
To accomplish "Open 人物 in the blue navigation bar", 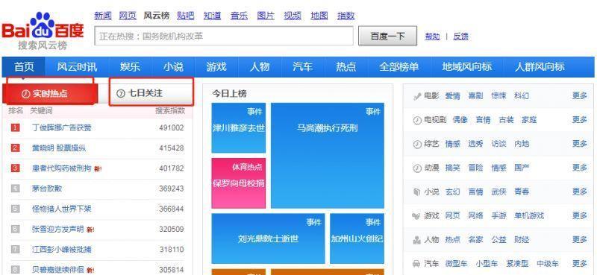I will tap(259, 67).
